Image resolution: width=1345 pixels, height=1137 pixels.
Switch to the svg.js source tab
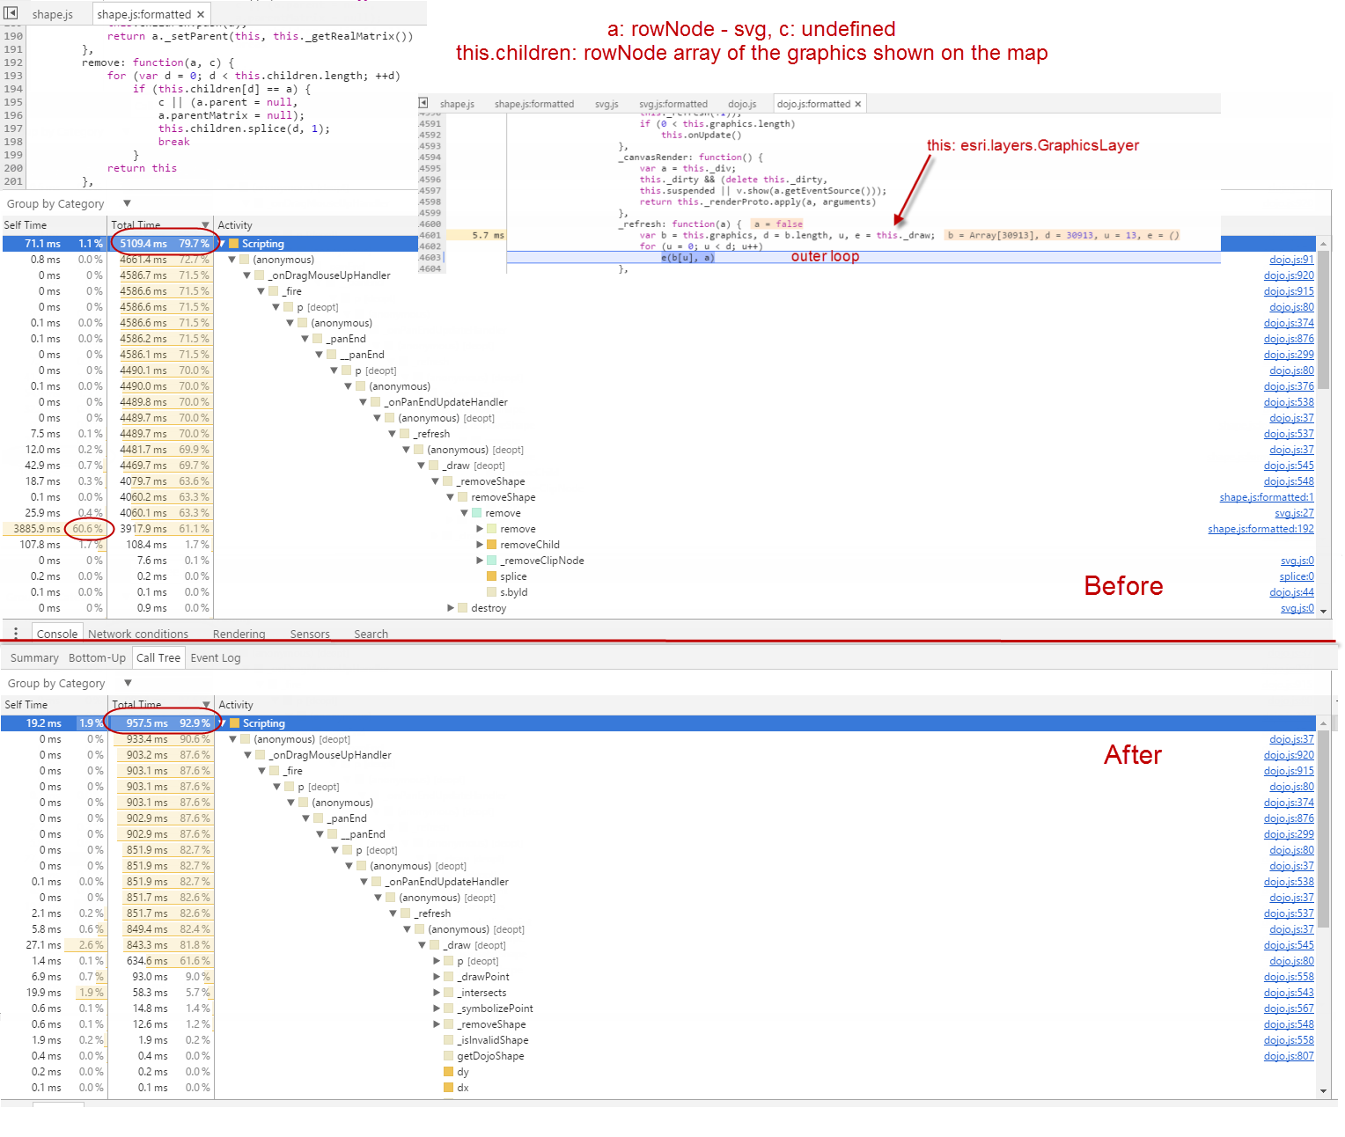tap(606, 104)
